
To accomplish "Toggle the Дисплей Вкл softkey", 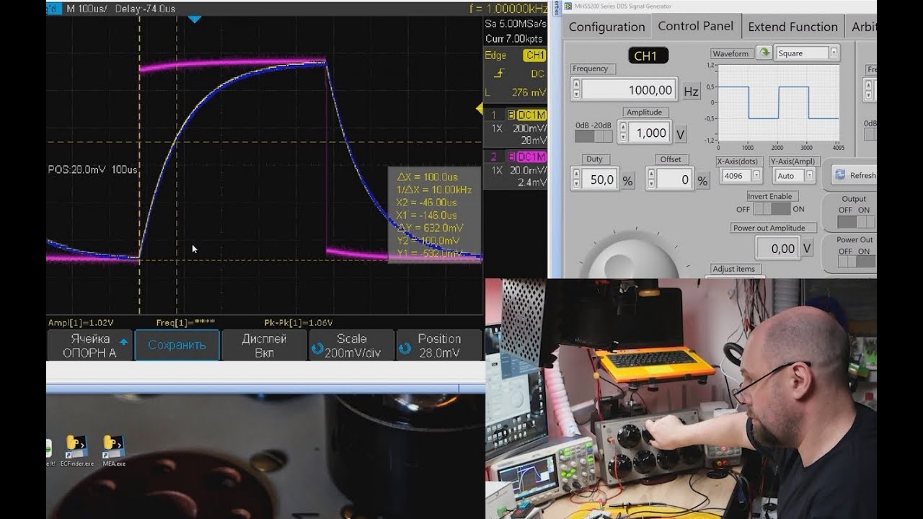I will click(264, 345).
